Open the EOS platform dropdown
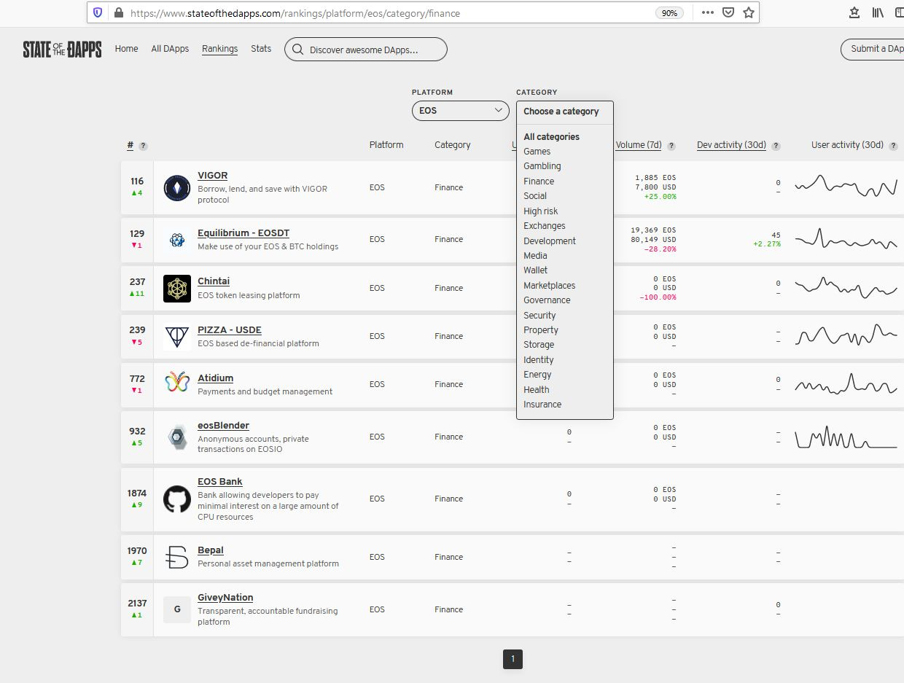Screen dimensions: 904x683 point(460,111)
